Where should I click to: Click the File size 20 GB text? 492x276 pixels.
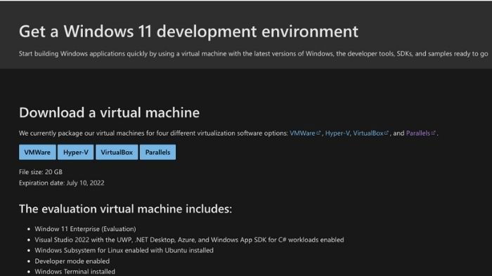pos(41,172)
